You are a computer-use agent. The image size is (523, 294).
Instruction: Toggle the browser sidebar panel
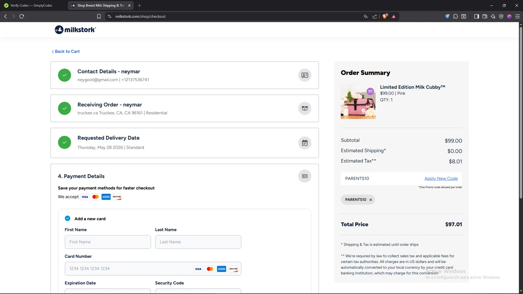(477, 16)
